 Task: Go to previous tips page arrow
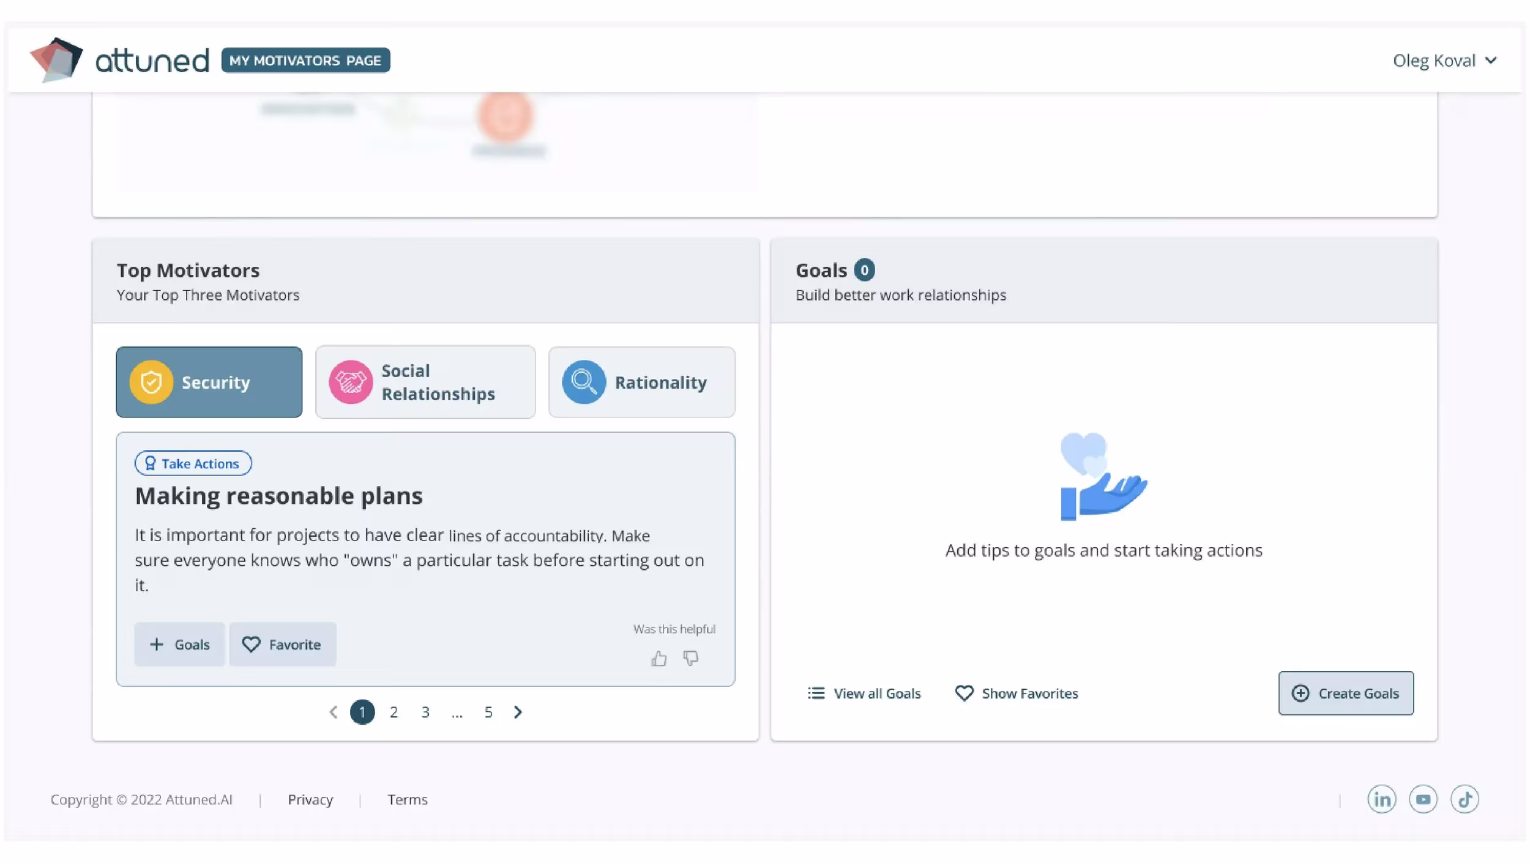333,712
